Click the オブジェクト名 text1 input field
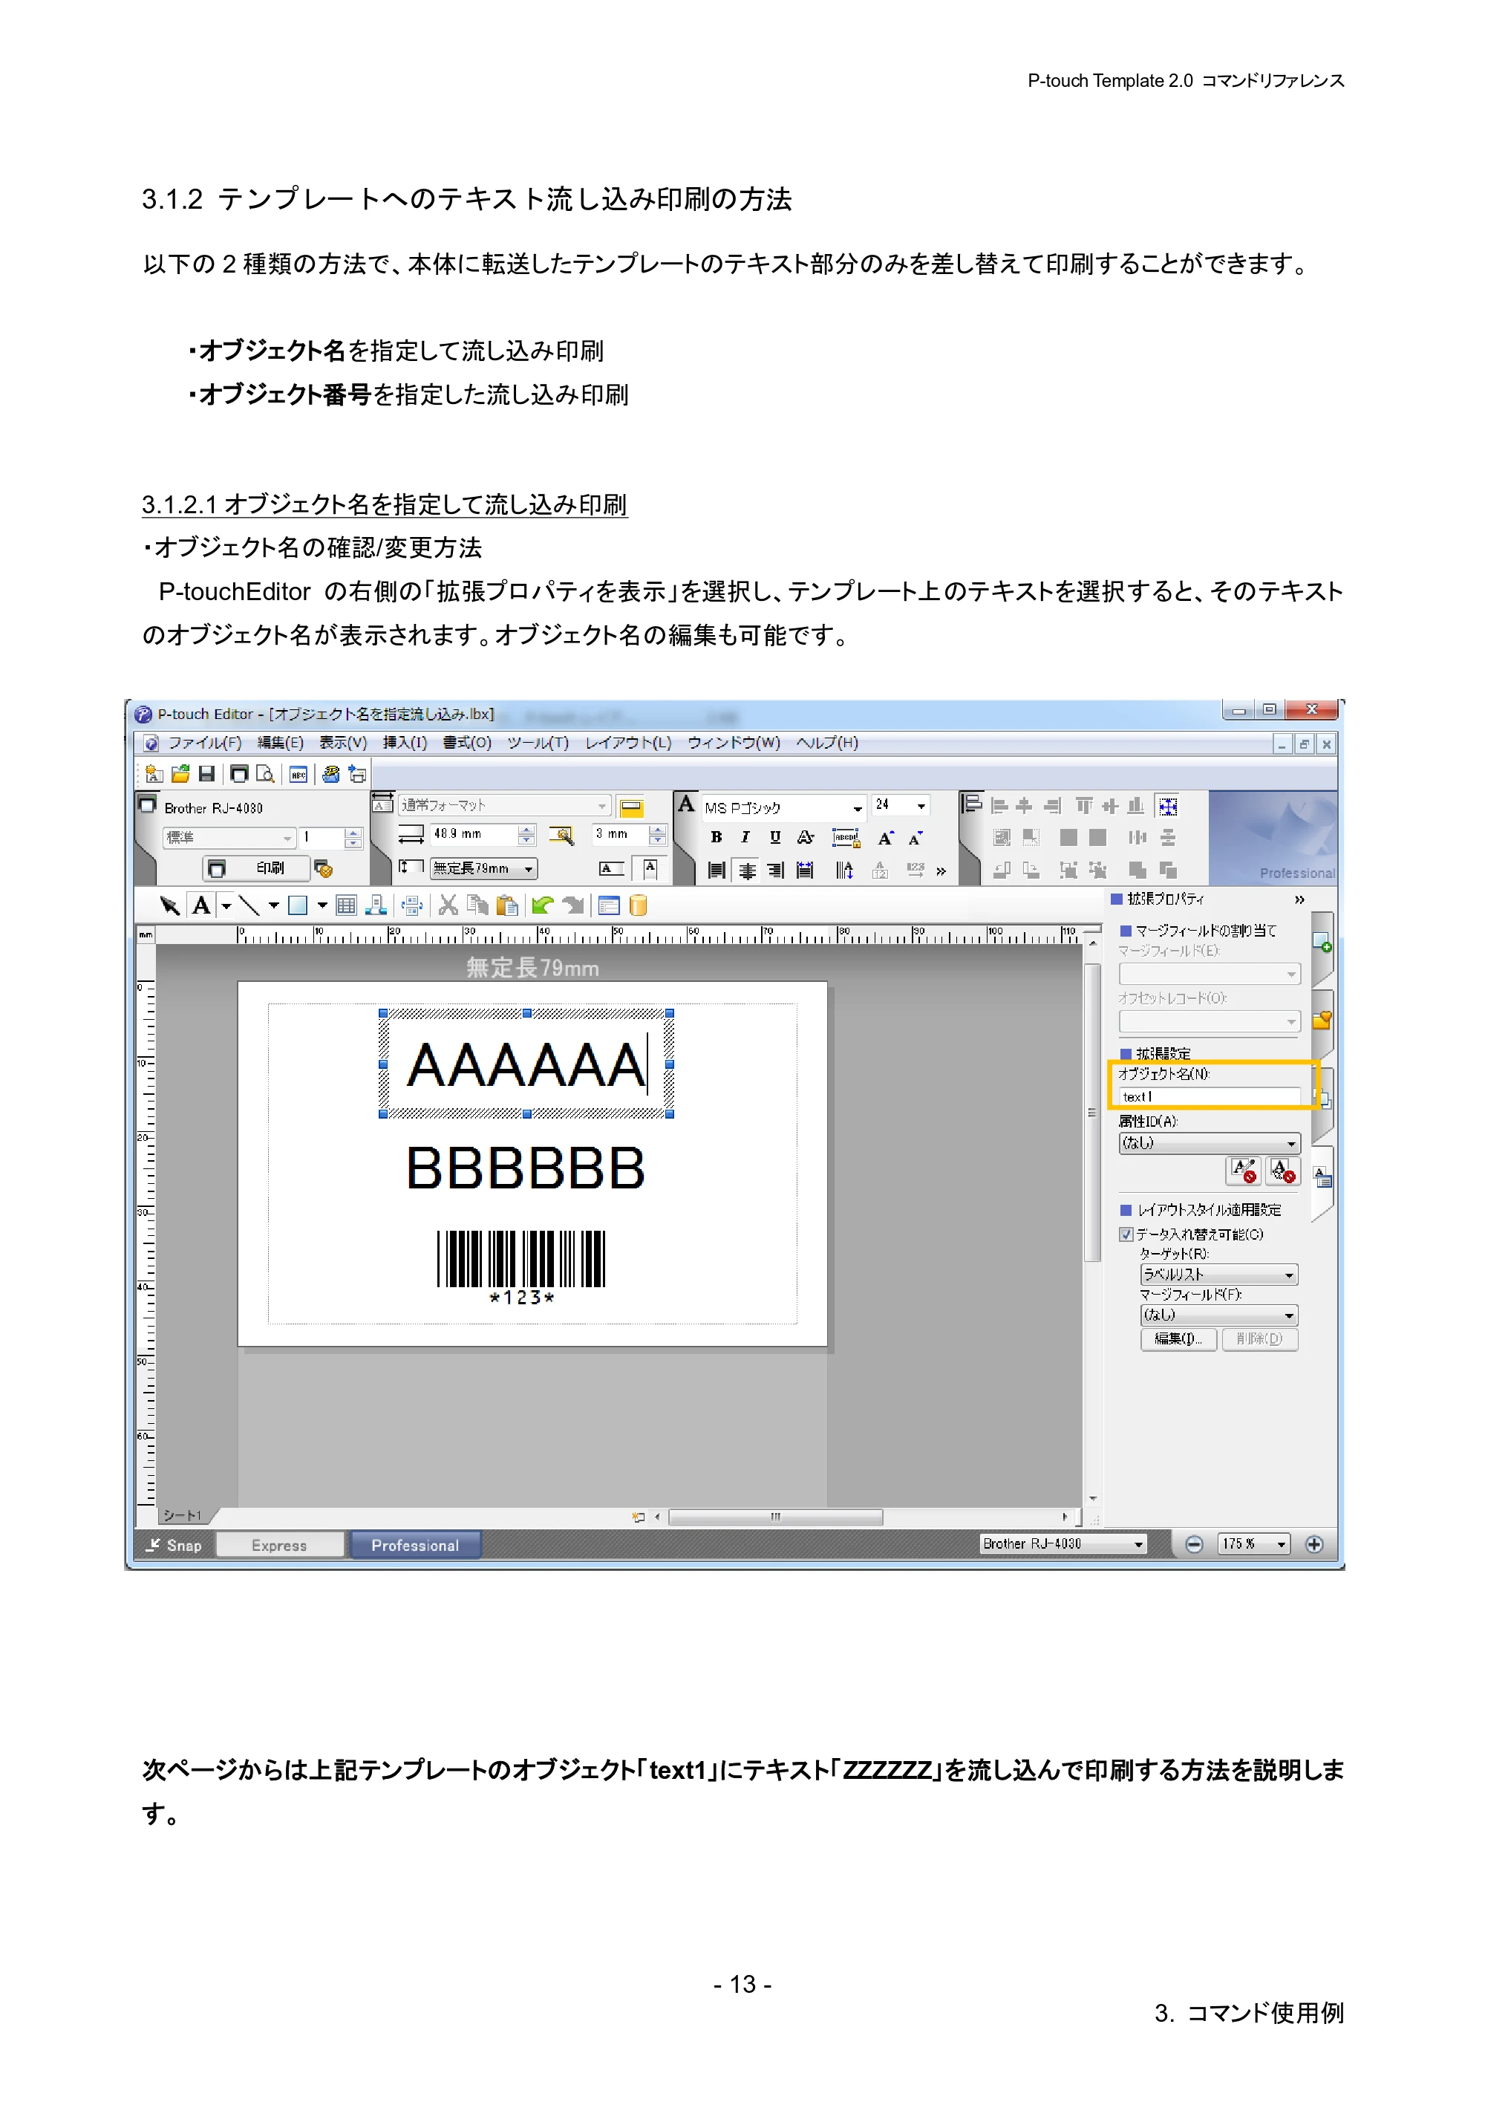Screen dimensions: 1485x2102 point(1209,1097)
